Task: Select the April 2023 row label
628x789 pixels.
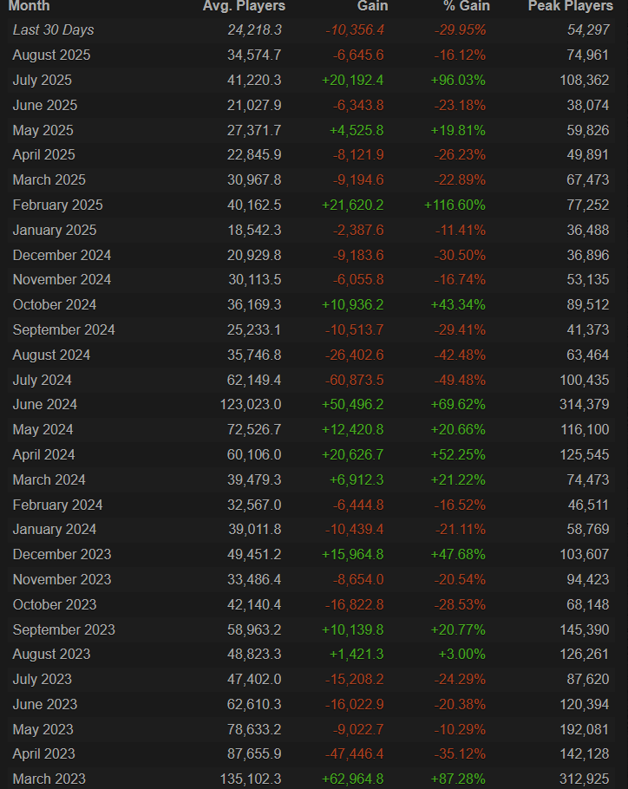Action: 43,753
